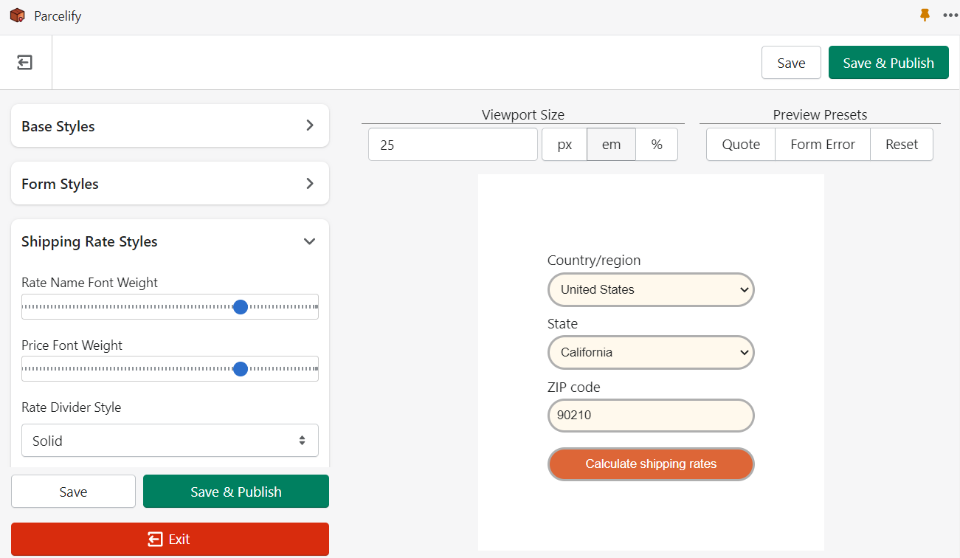960x558 pixels.
Task: Open the Rate Divider Style dropdown
Action: pyautogui.click(x=170, y=441)
